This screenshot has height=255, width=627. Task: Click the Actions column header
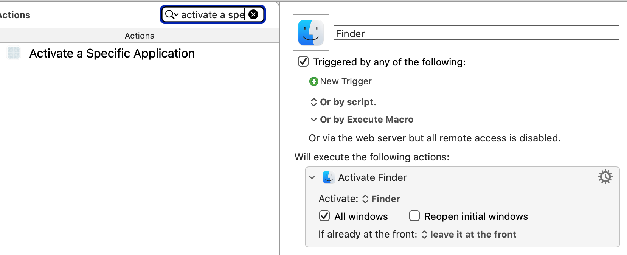tap(140, 36)
